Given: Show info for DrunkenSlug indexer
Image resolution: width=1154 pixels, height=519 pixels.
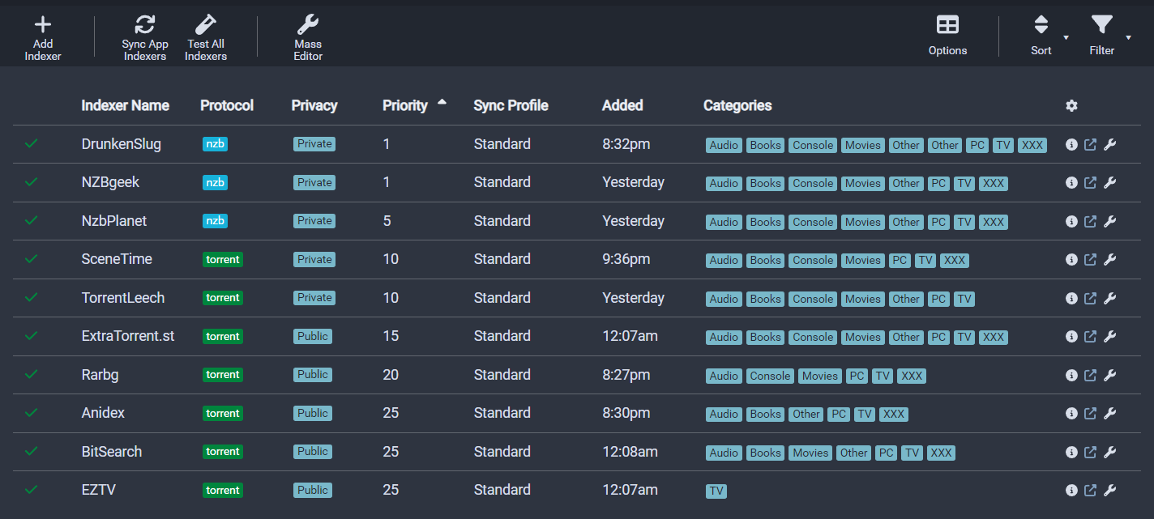Looking at the screenshot, I should pyautogui.click(x=1071, y=145).
